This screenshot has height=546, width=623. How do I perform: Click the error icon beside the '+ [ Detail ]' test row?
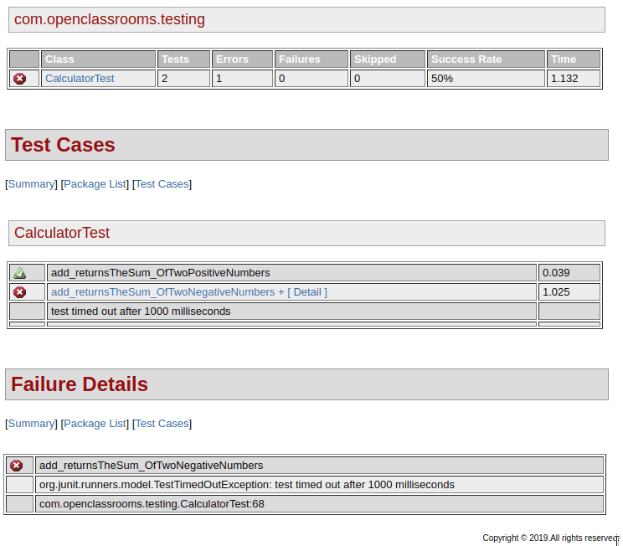coord(20,292)
